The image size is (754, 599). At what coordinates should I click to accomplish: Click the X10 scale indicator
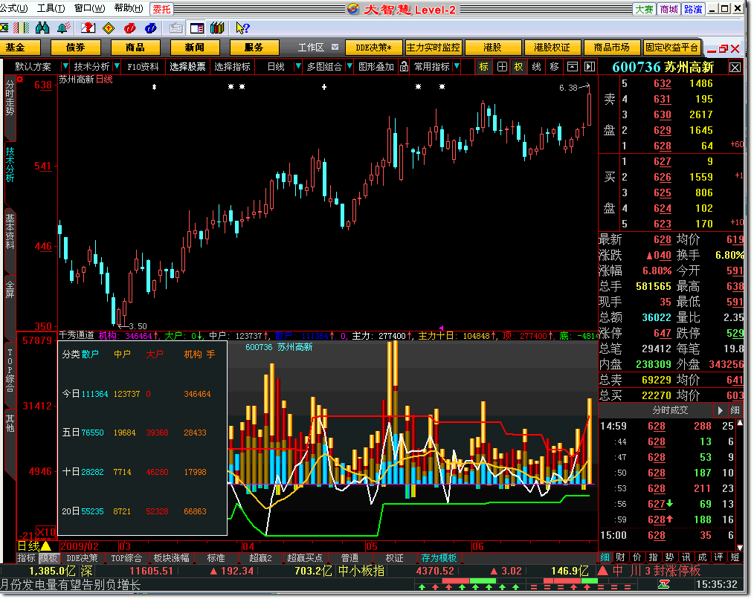coord(46,531)
